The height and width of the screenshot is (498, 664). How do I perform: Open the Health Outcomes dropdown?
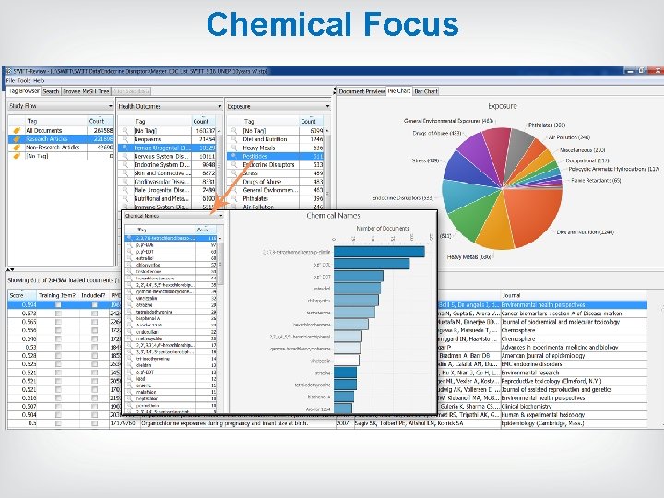click(x=170, y=106)
